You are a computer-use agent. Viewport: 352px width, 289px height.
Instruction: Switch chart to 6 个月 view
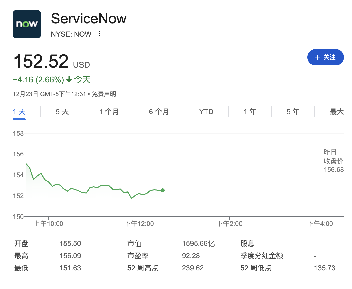(159, 112)
